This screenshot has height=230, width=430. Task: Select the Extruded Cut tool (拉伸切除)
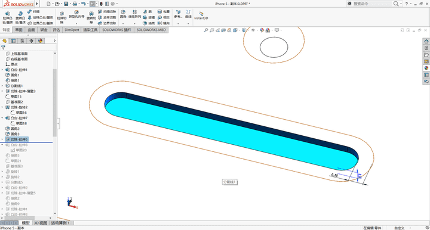tap(62, 18)
